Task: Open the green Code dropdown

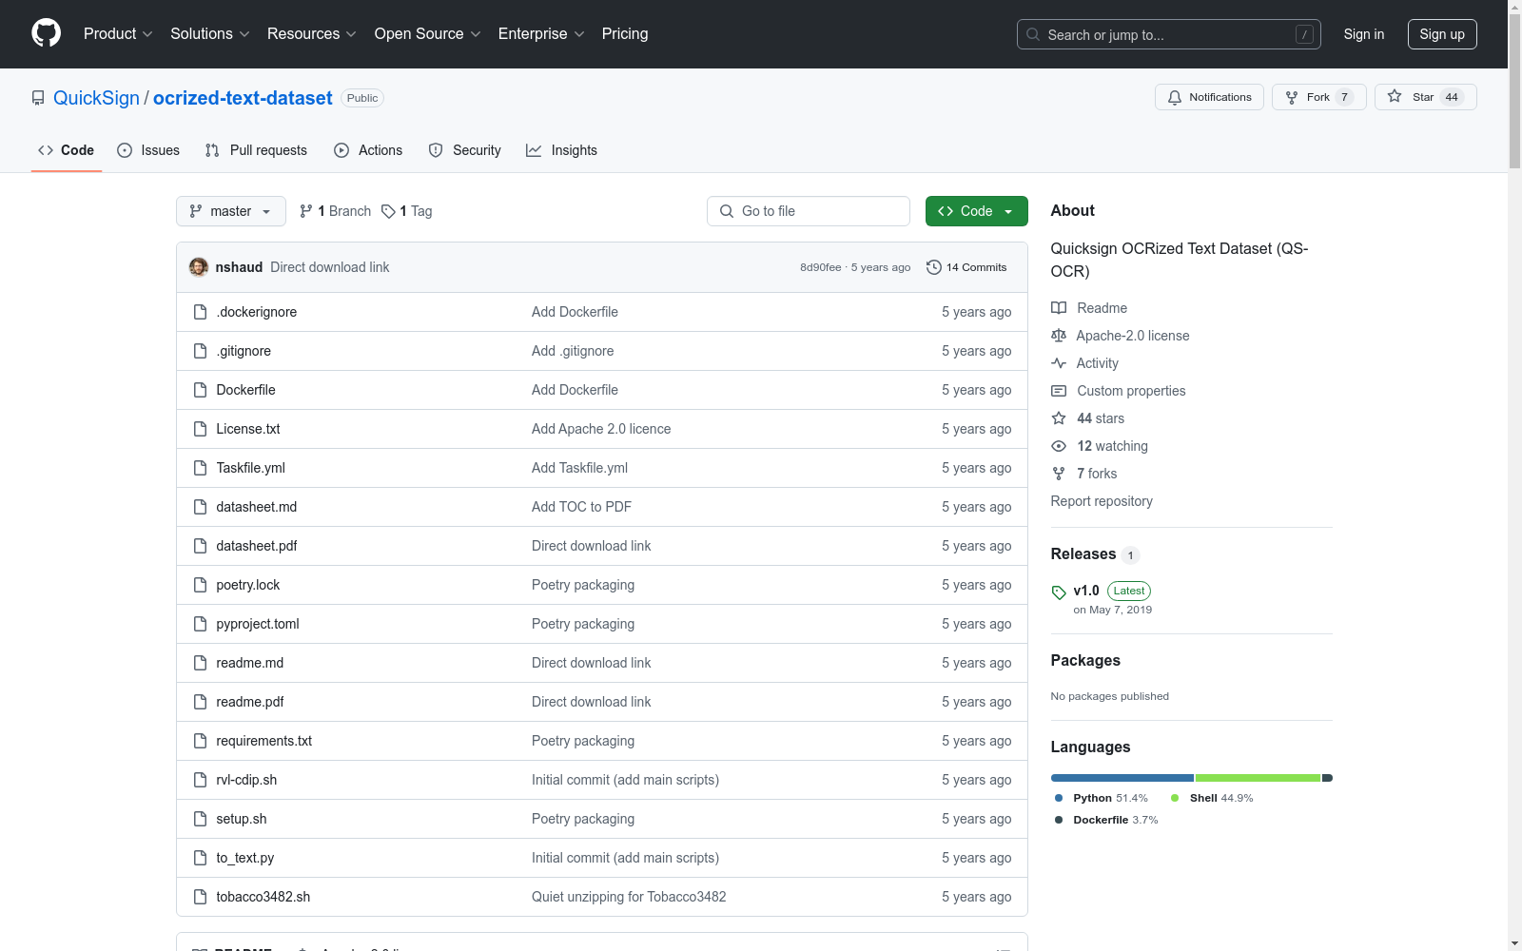Action: [977, 211]
